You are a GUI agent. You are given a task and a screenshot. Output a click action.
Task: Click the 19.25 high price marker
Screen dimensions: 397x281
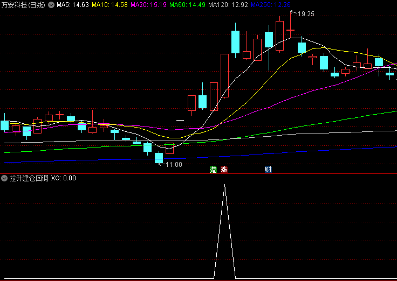point(305,14)
